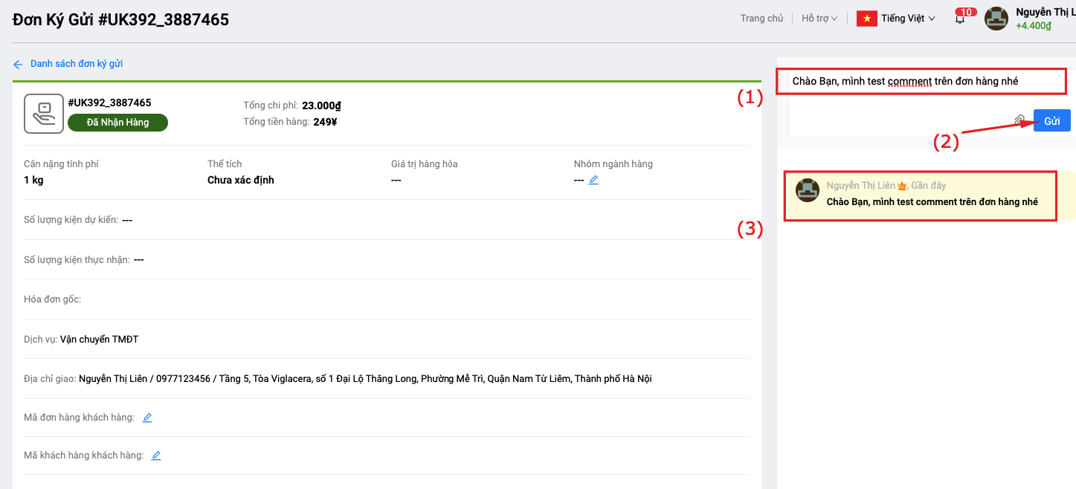Open the Danh sách đơn ký gửi link
The height and width of the screenshot is (489, 1076).
(77, 64)
